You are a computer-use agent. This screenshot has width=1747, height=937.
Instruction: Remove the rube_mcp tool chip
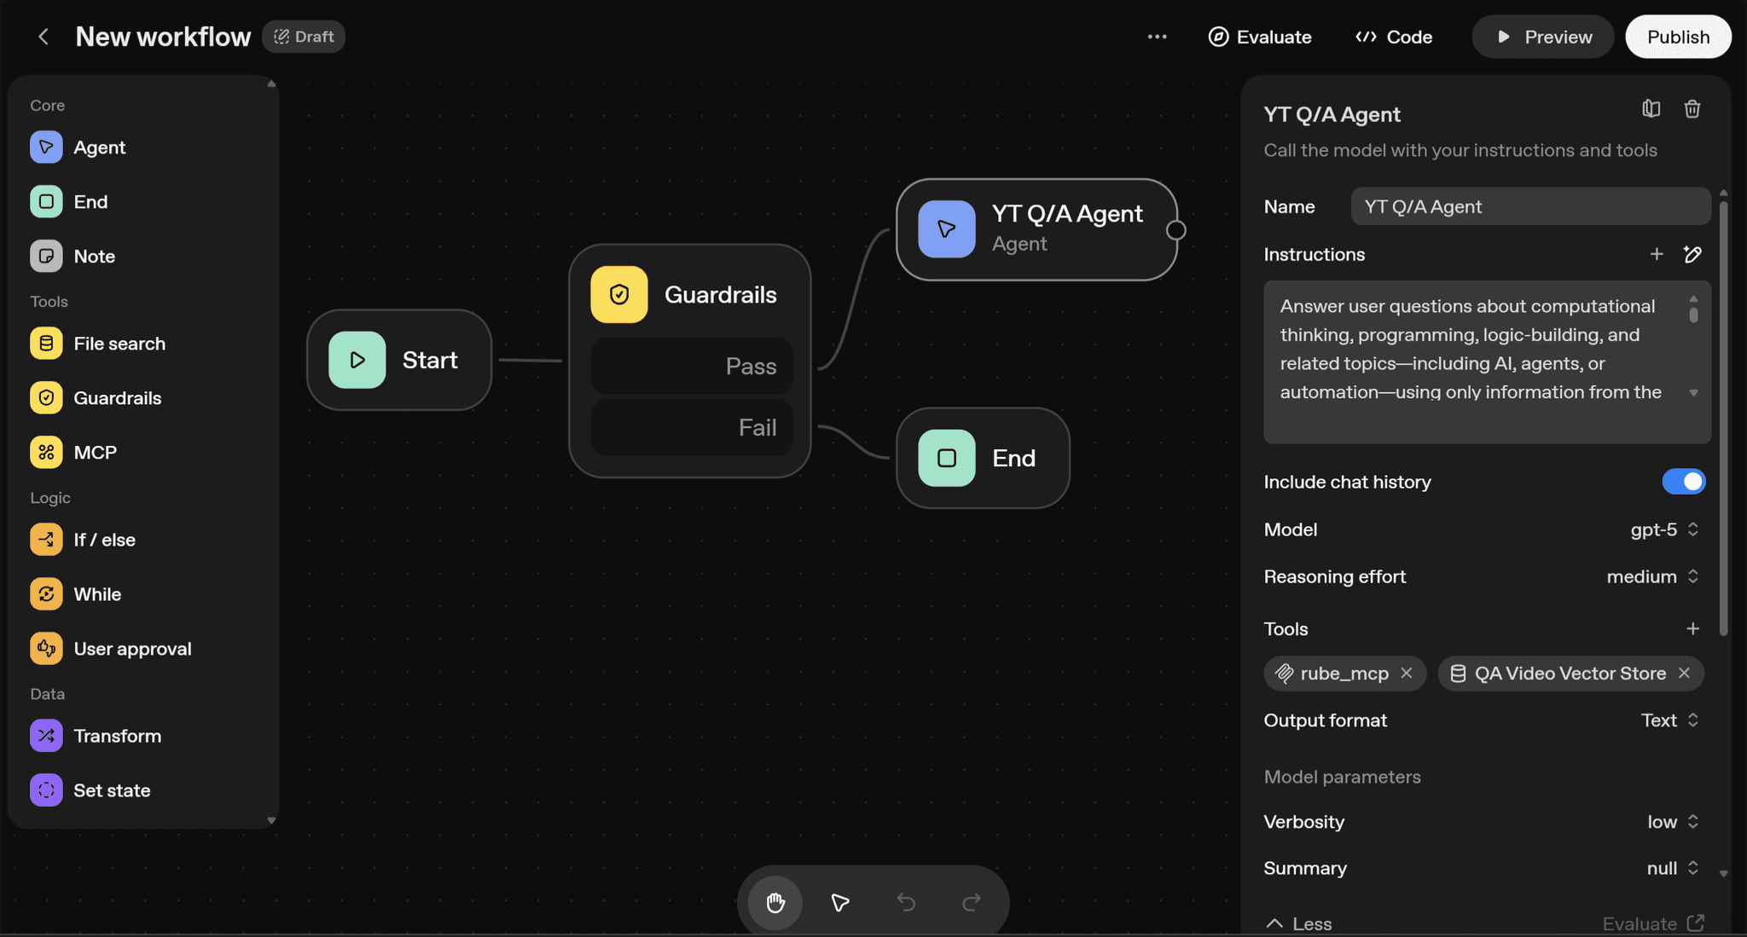(x=1407, y=674)
